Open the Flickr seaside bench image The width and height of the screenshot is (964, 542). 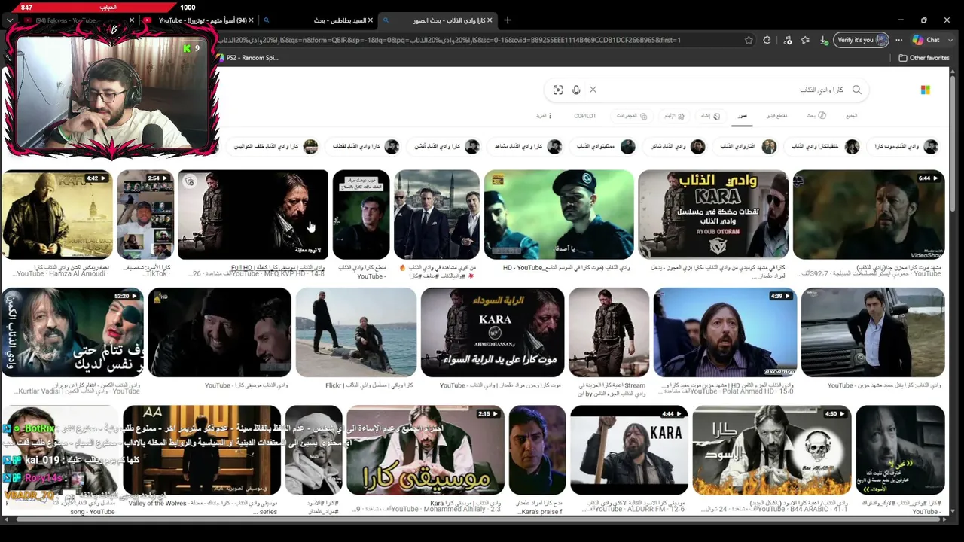tap(356, 332)
